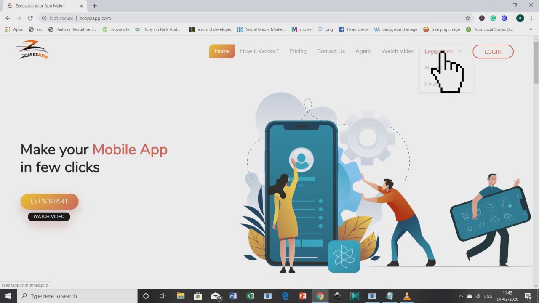Open Microsoft Edge from the taskbar
This screenshot has width=539, height=303.
click(285, 296)
